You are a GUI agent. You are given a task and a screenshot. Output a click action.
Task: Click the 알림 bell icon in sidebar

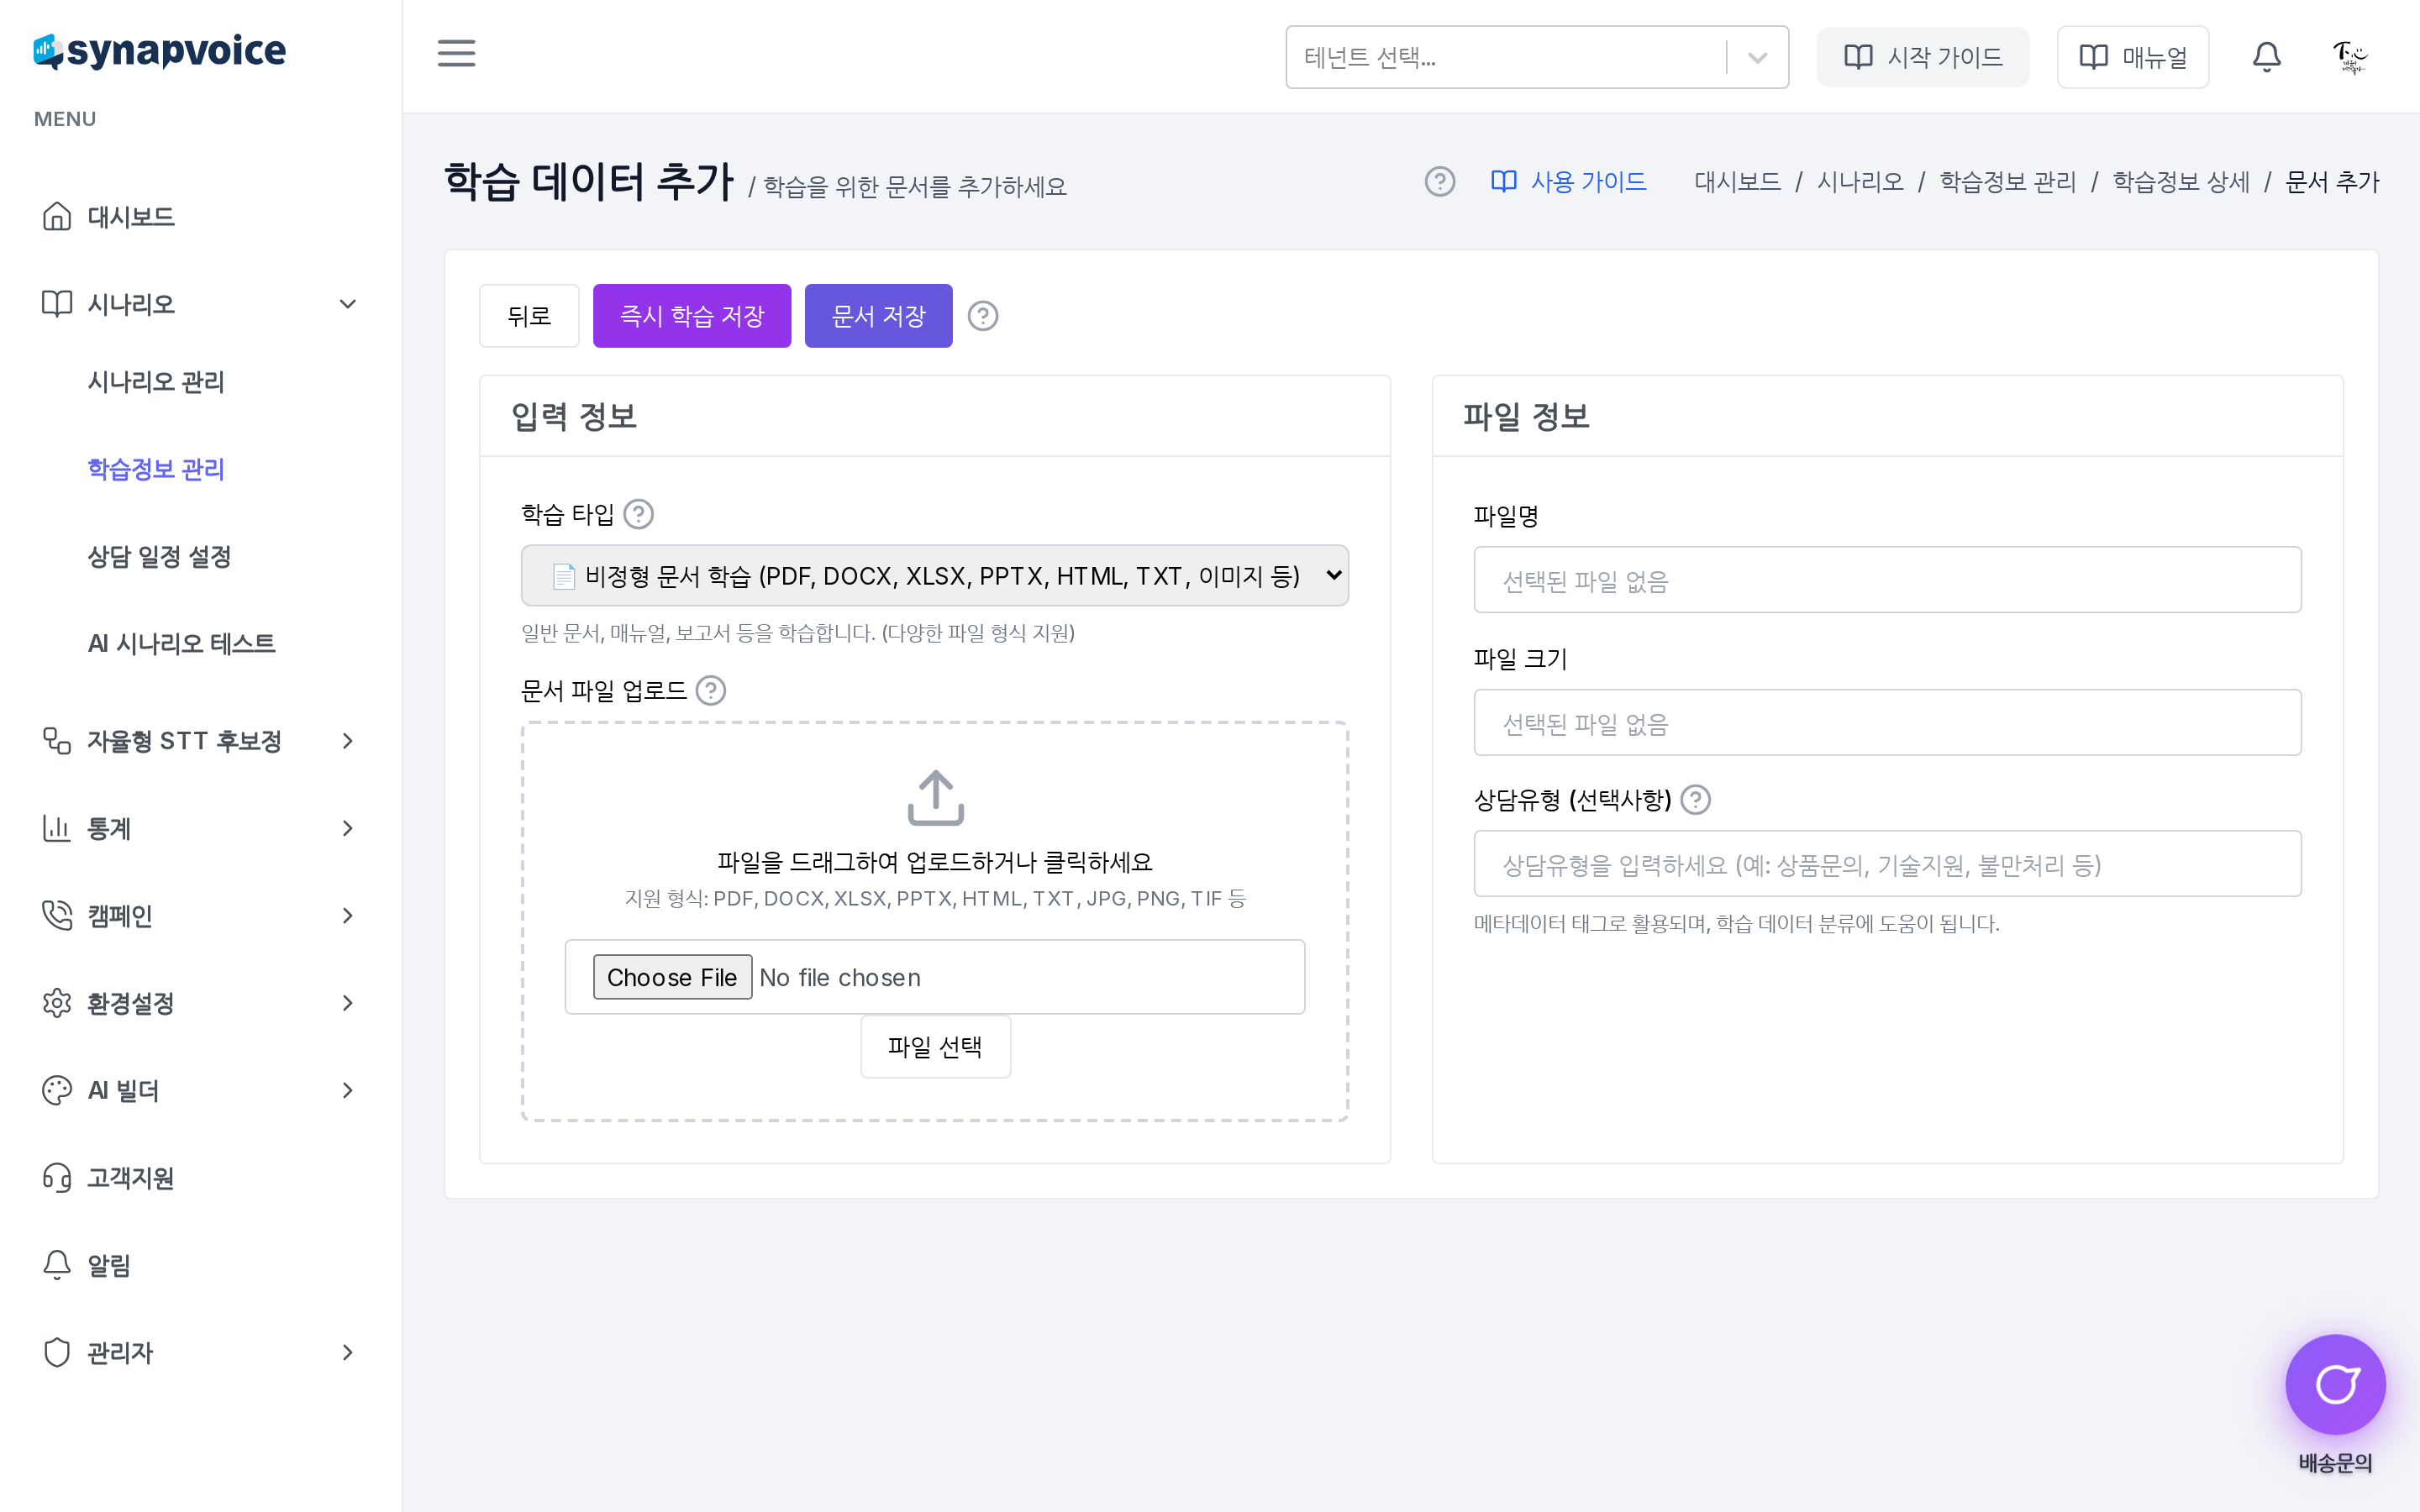pos(57,1265)
